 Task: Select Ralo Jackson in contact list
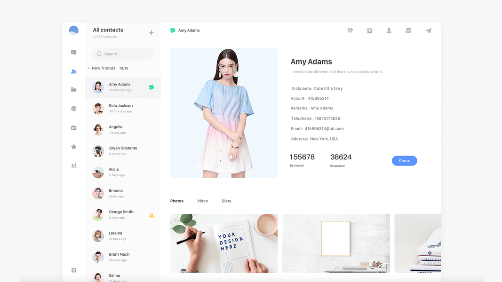tap(123, 109)
